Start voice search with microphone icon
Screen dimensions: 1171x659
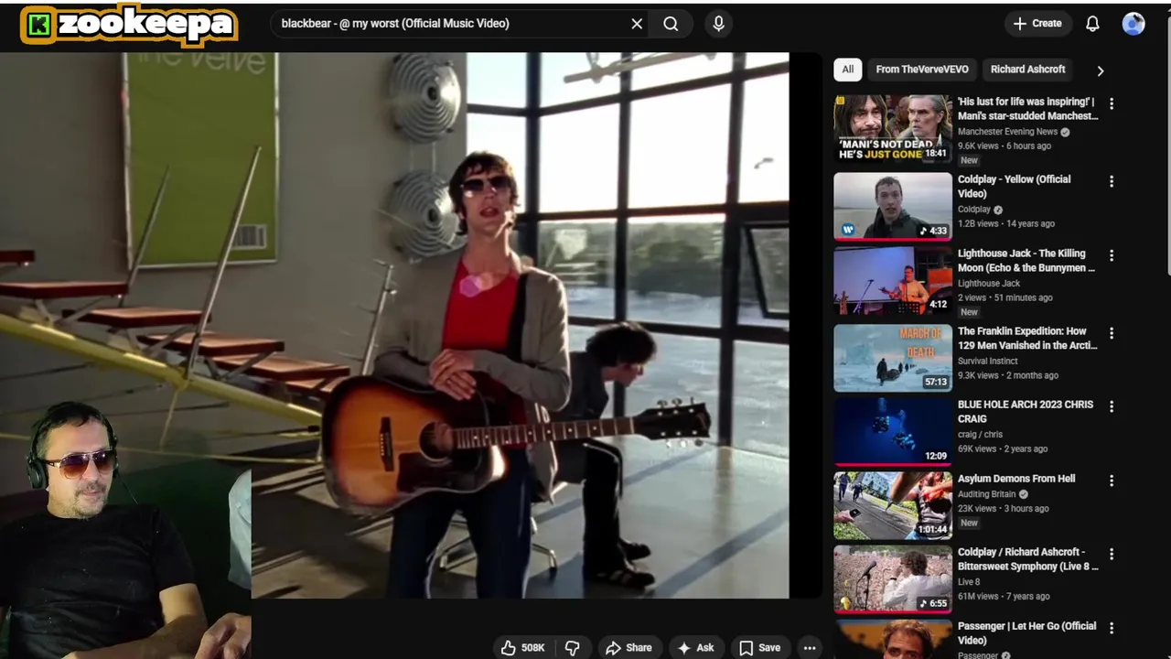[x=718, y=24]
